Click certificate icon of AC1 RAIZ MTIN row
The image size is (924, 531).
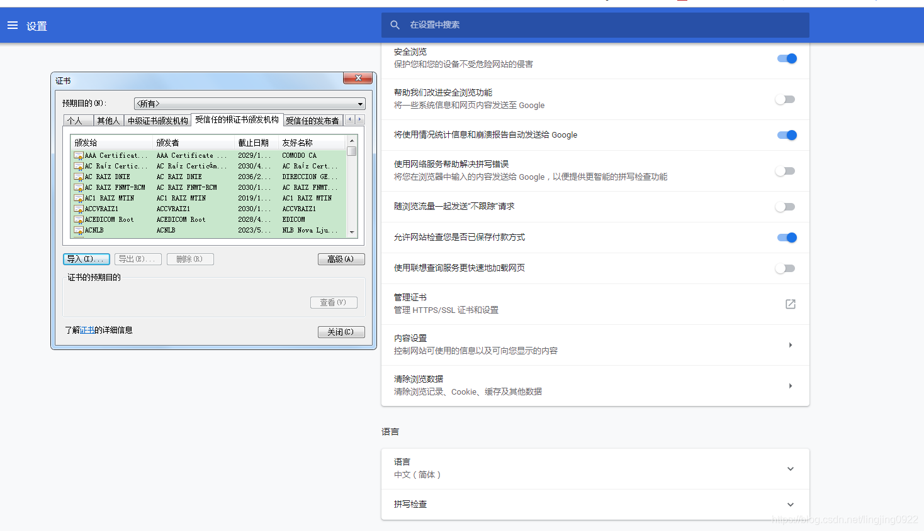[79, 198]
